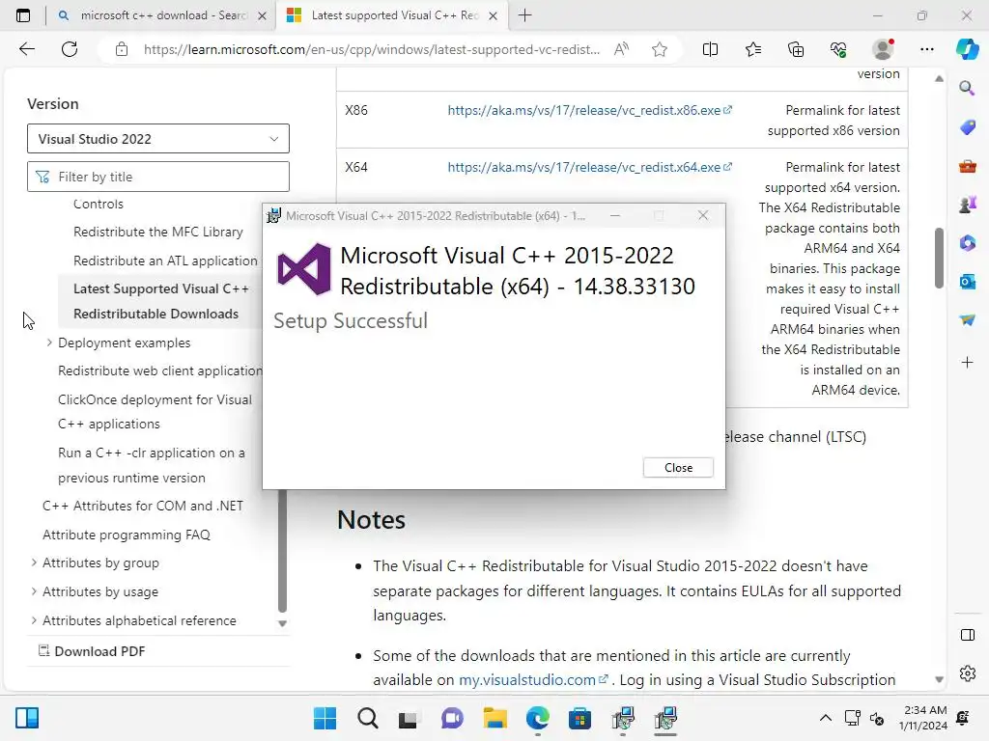Click the address bar URL
989x741 pixels.
[371, 49]
